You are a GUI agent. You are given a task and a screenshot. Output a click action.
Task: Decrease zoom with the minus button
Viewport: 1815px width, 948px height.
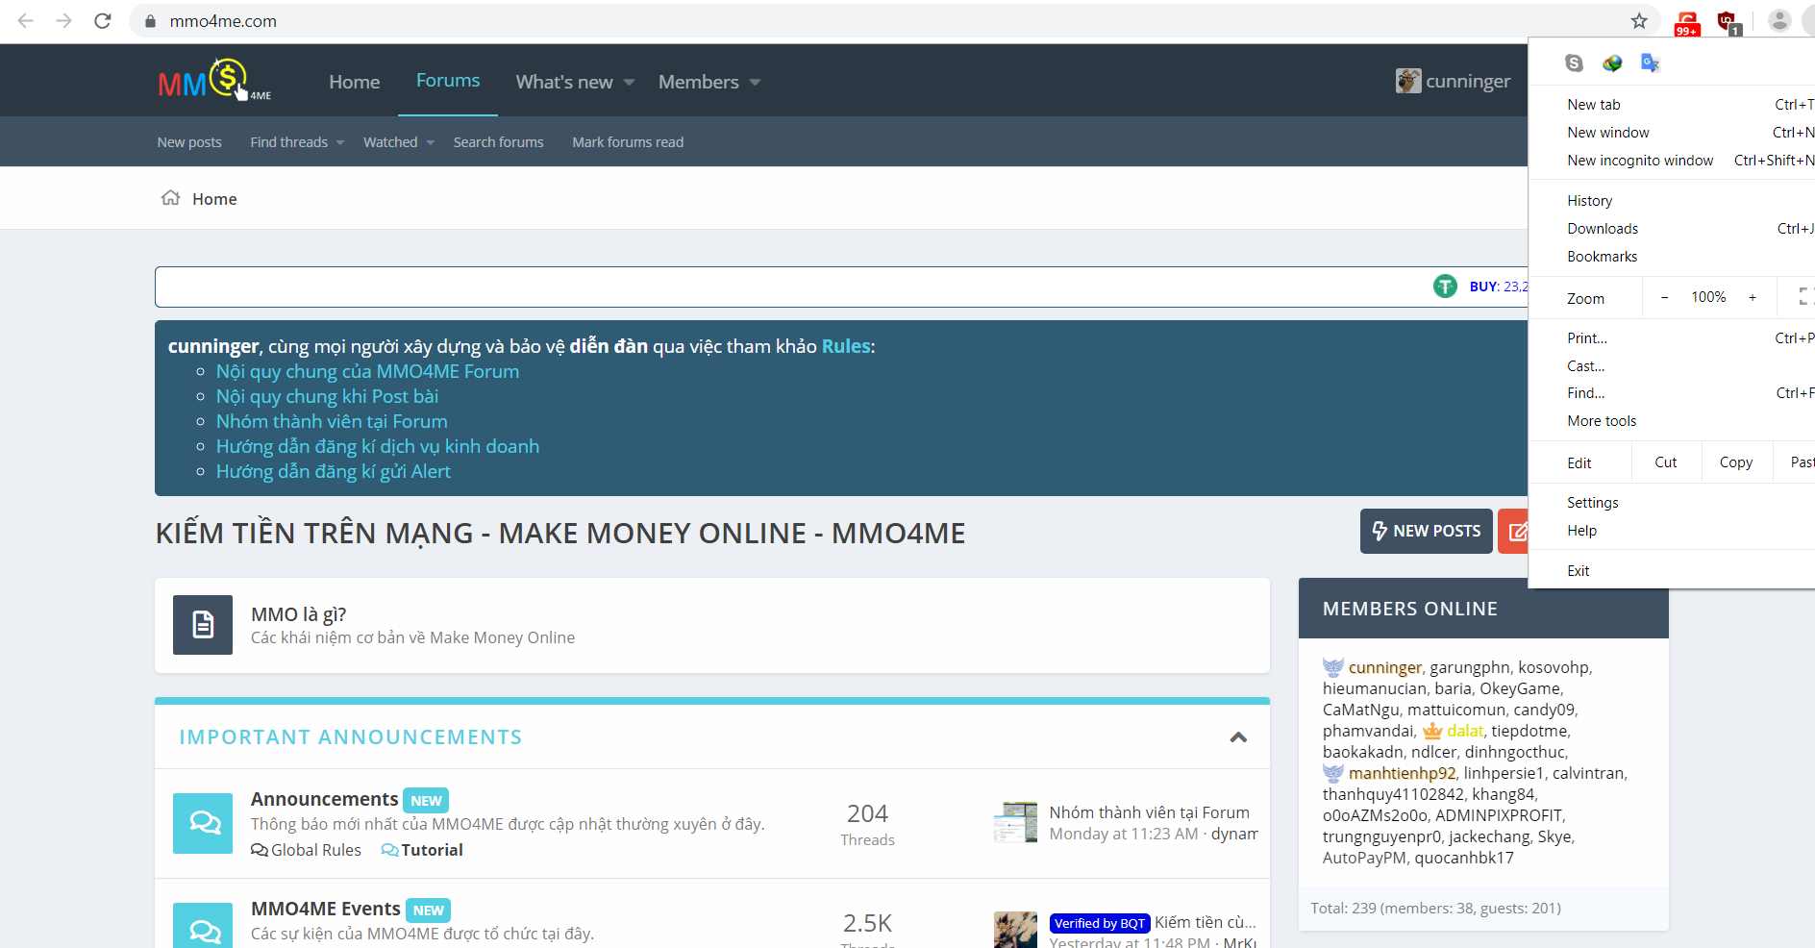coord(1664,298)
